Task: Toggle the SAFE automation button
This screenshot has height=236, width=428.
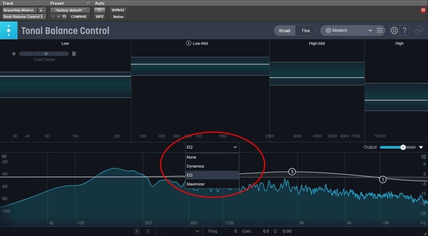Action: click(99, 16)
